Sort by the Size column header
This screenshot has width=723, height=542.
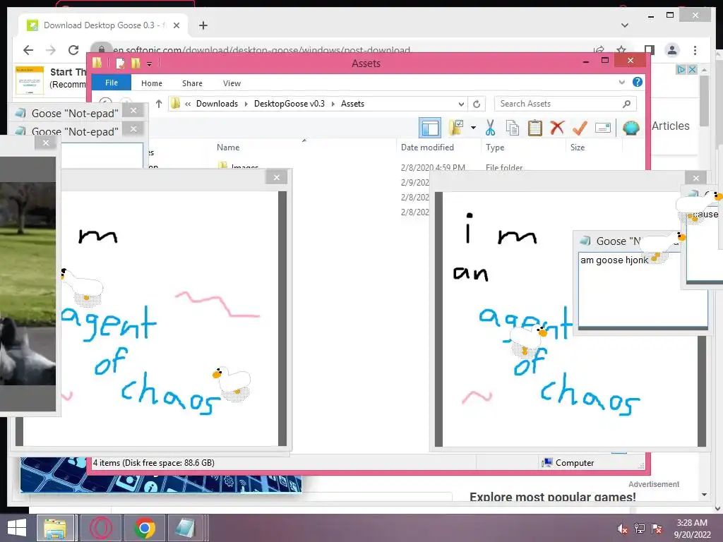coord(578,147)
